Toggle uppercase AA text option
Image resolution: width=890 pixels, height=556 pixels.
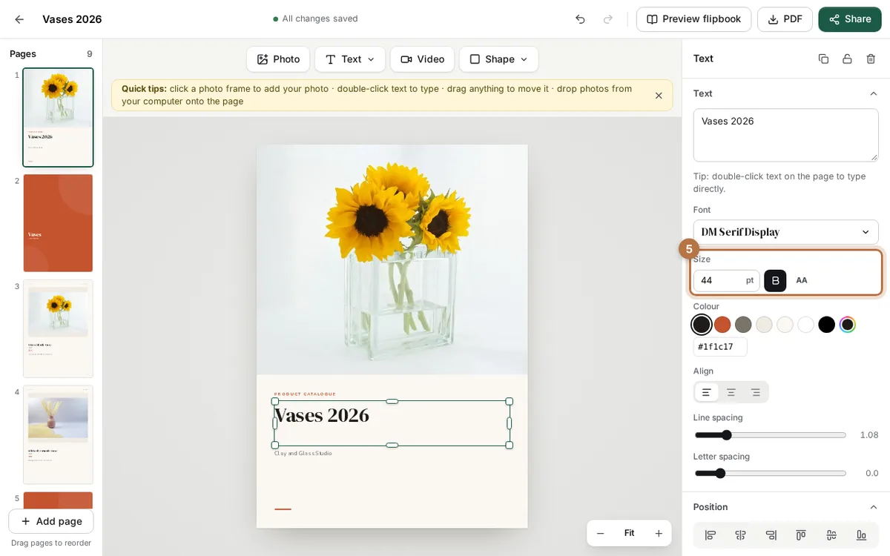(802, 280)
